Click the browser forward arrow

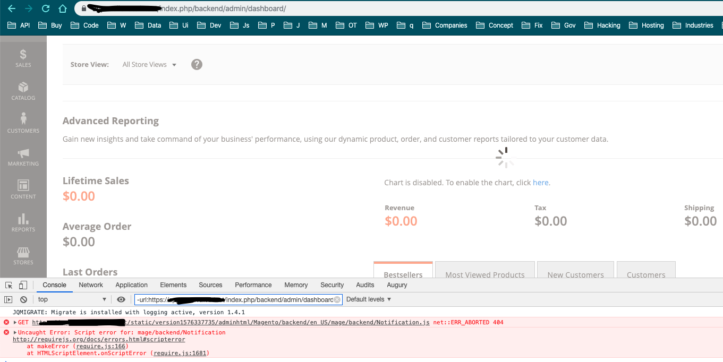coord(29,8)
